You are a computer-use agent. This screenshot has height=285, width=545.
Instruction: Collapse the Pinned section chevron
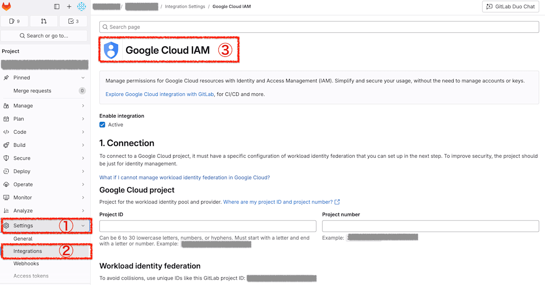coord(83,78)
